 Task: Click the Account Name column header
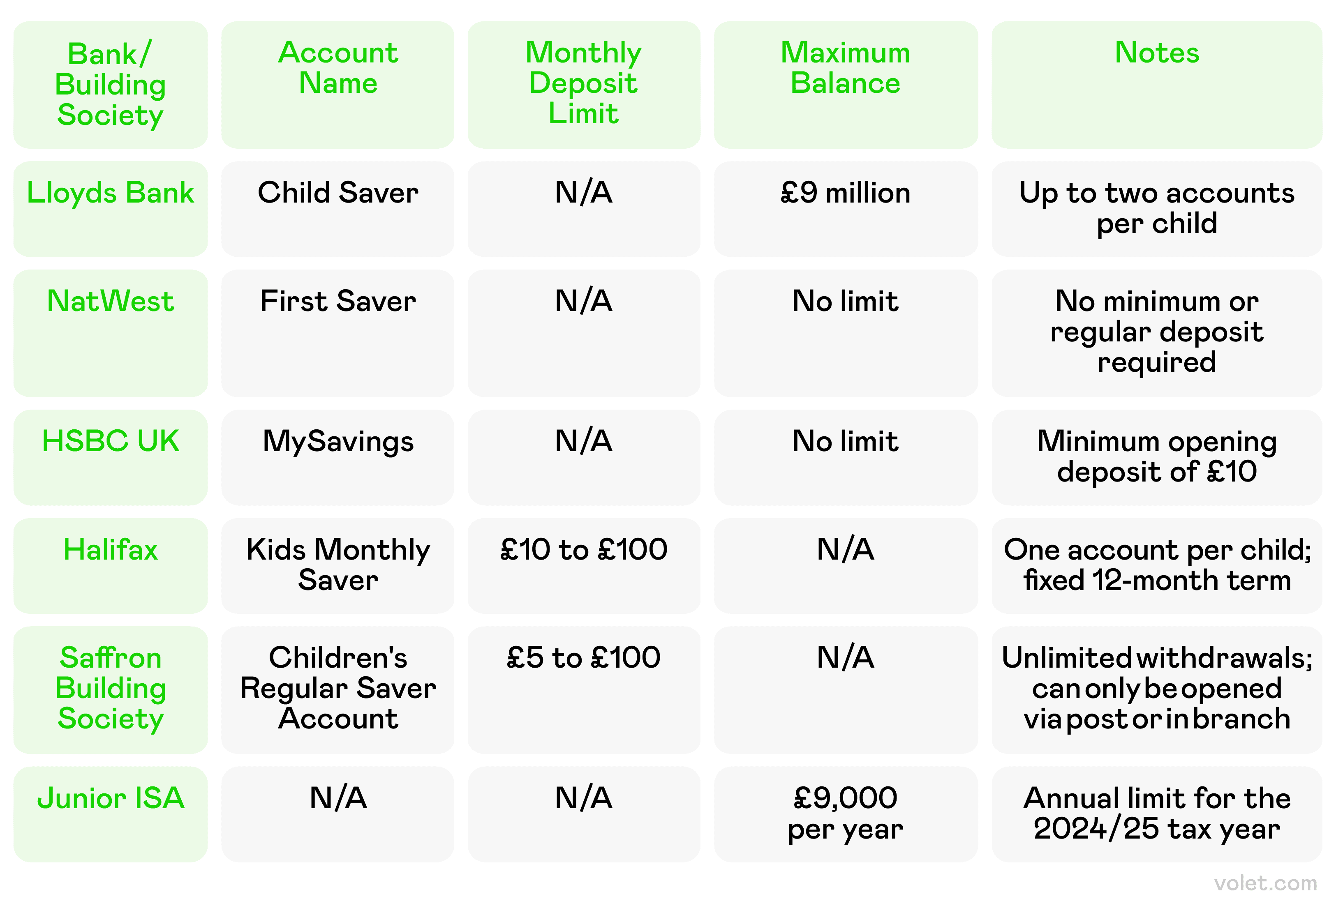(x=338, y=68)
